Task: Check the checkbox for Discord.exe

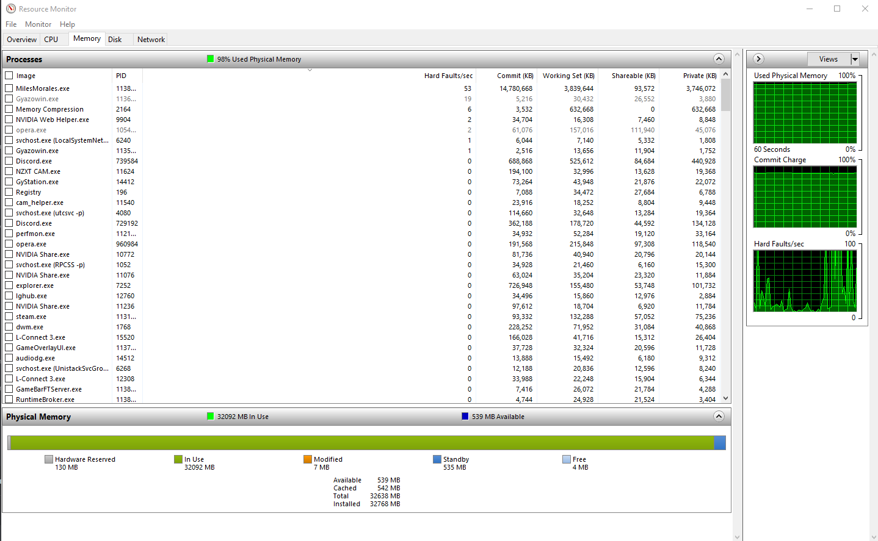Action: click(9, 160)
